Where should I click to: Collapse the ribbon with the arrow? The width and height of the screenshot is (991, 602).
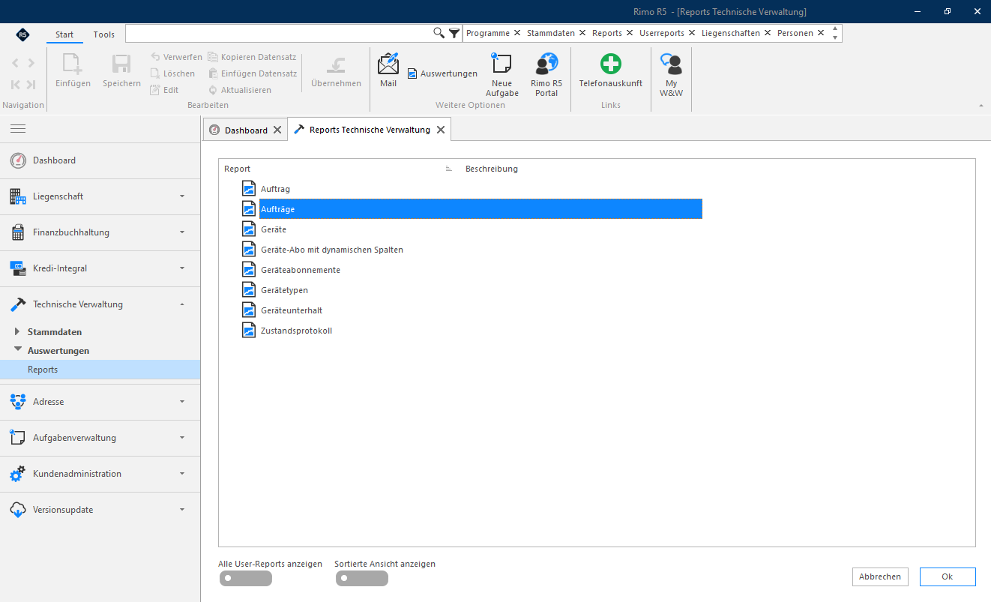[x=981, y=106]
